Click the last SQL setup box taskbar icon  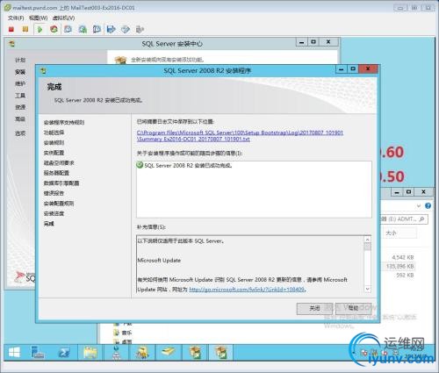221,352
